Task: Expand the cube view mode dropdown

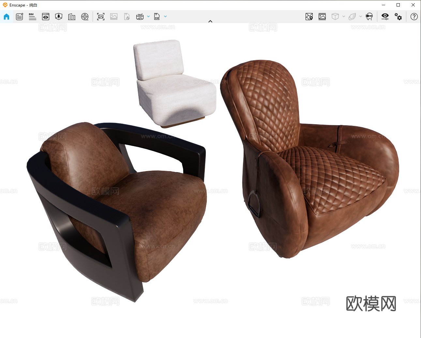Action: pos(344,16)
